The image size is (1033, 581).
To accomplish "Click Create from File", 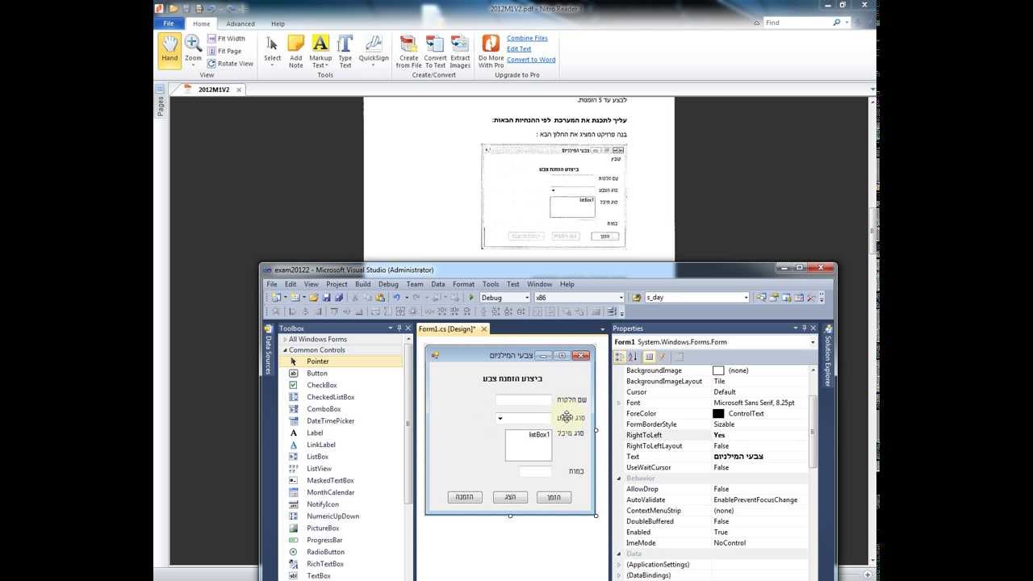I will click(408, 52).
